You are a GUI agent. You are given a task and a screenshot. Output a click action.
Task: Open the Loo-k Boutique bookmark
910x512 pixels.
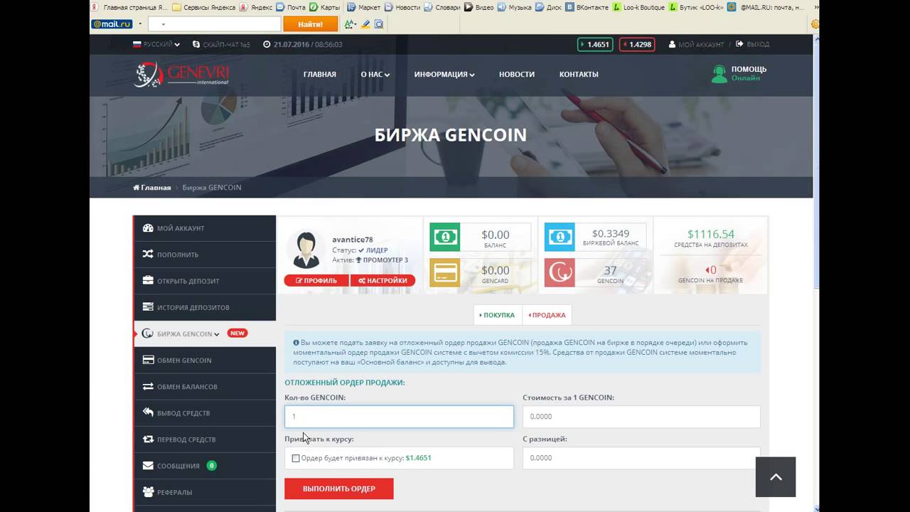click(638, 7)
